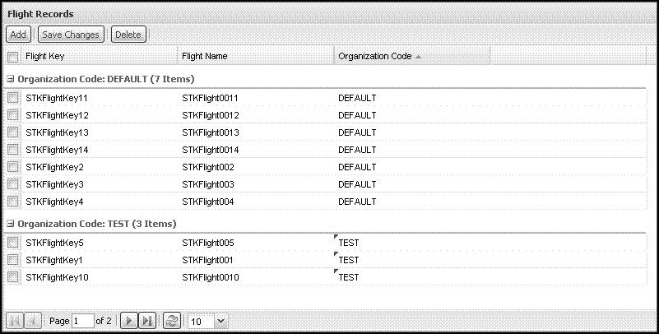
Task: Select checkbox for STKFlightKey13
Action: pos(13,132)
